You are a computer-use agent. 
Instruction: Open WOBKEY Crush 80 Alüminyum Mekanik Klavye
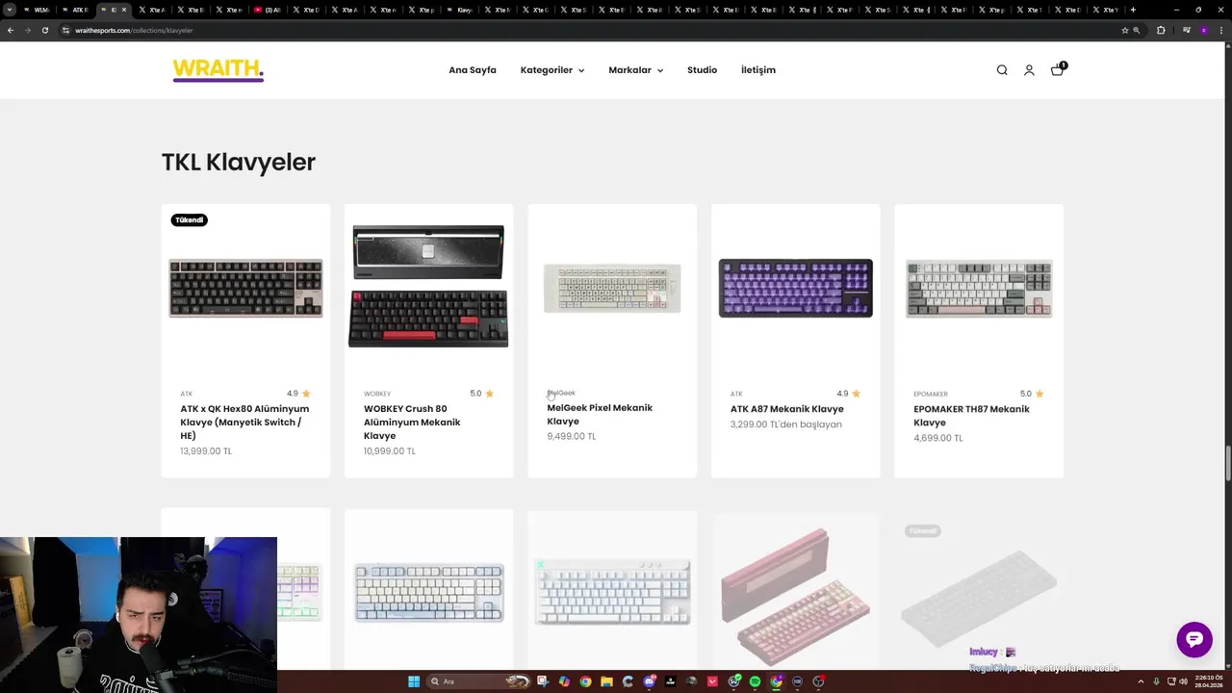(x=412, y=422)
